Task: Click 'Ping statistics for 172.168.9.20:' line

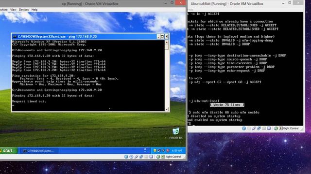Action: (43, 76)
